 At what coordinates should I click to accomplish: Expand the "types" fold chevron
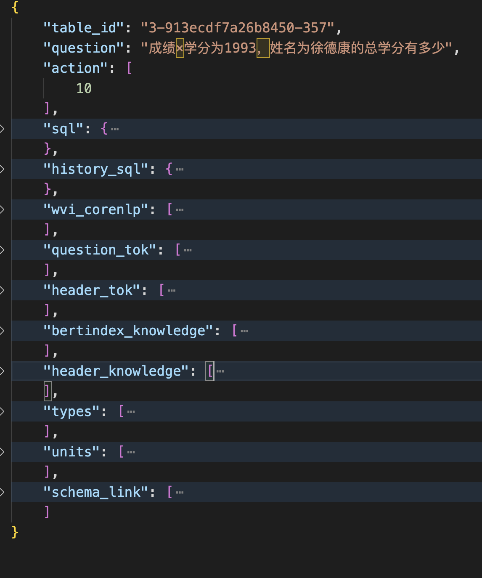click(2, 411)
